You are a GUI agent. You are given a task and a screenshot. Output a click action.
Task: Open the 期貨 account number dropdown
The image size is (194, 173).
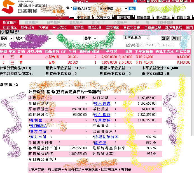pos(33,38)
